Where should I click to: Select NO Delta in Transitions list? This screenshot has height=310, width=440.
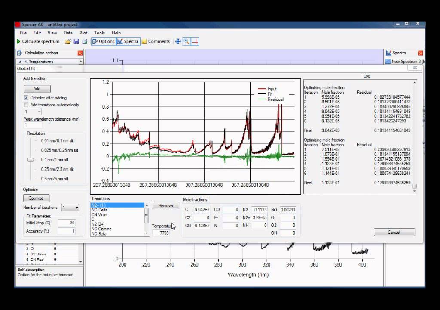tap(117, 210)
